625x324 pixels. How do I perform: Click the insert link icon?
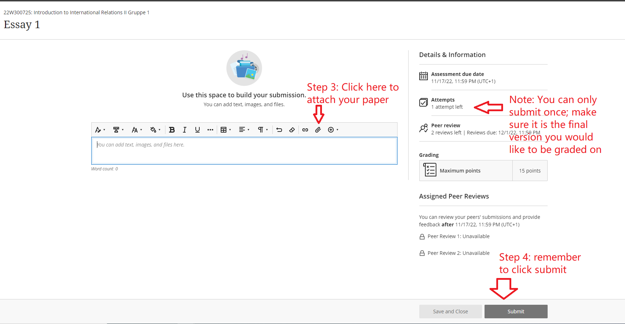[x=305, y=130]
